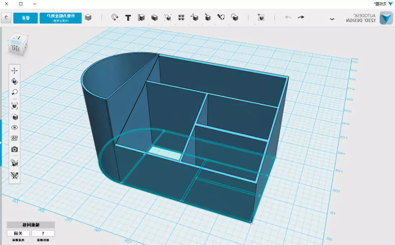
Task: Open the Combine solids tool menu
Action: tap(154, 18)
